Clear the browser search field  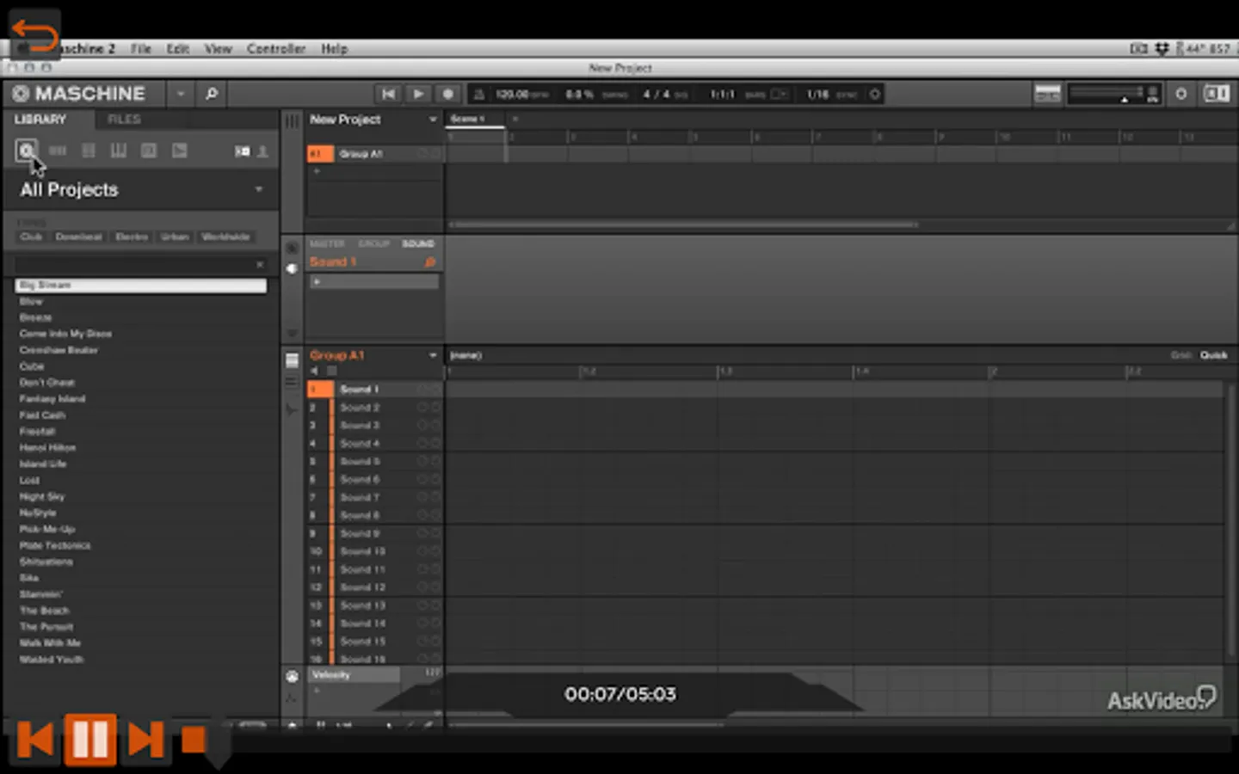point(259,264)
